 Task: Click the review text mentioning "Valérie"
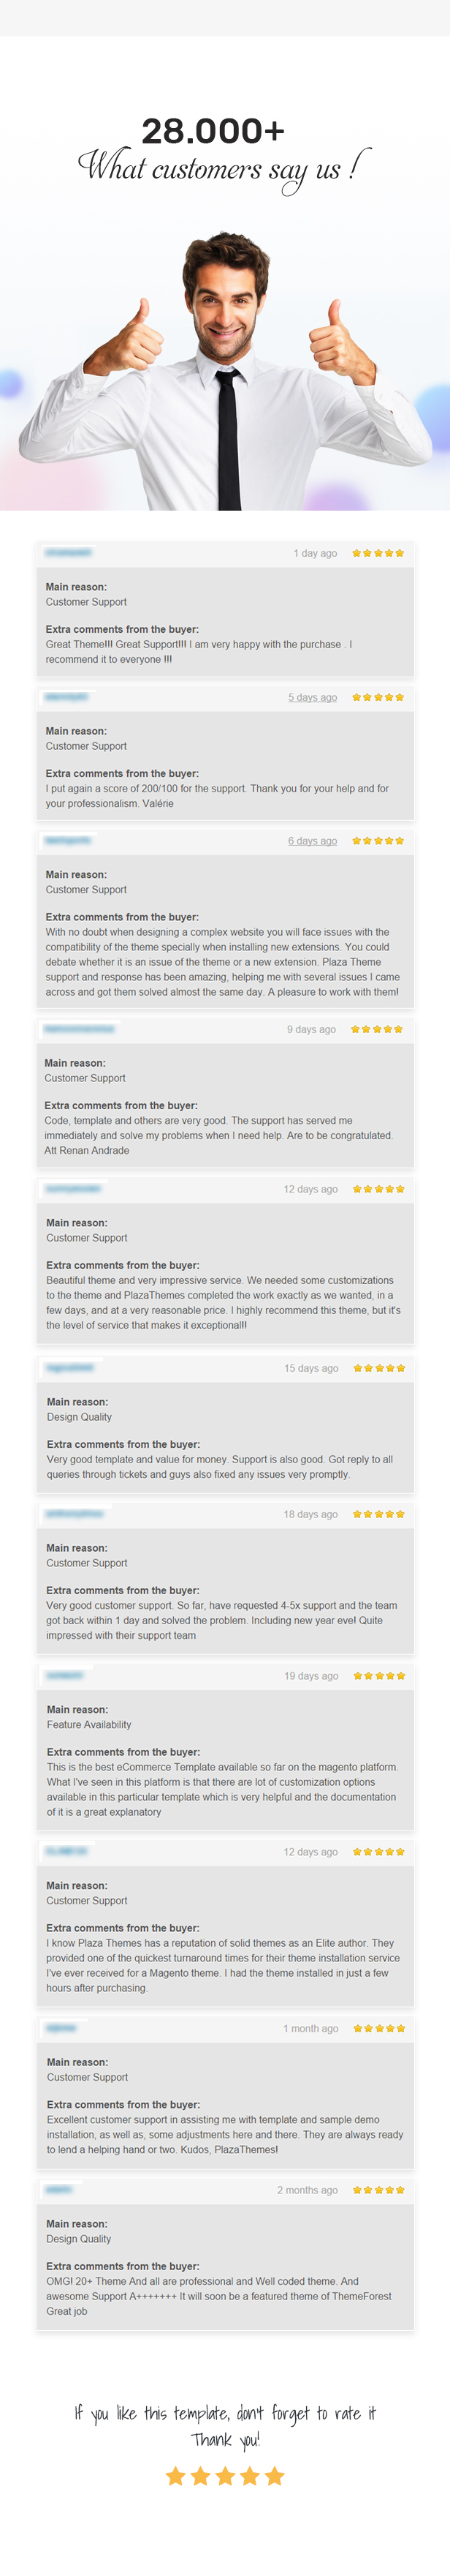218,796
